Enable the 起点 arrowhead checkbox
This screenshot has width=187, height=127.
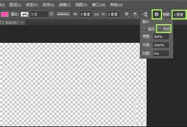(x=144, y=29)
